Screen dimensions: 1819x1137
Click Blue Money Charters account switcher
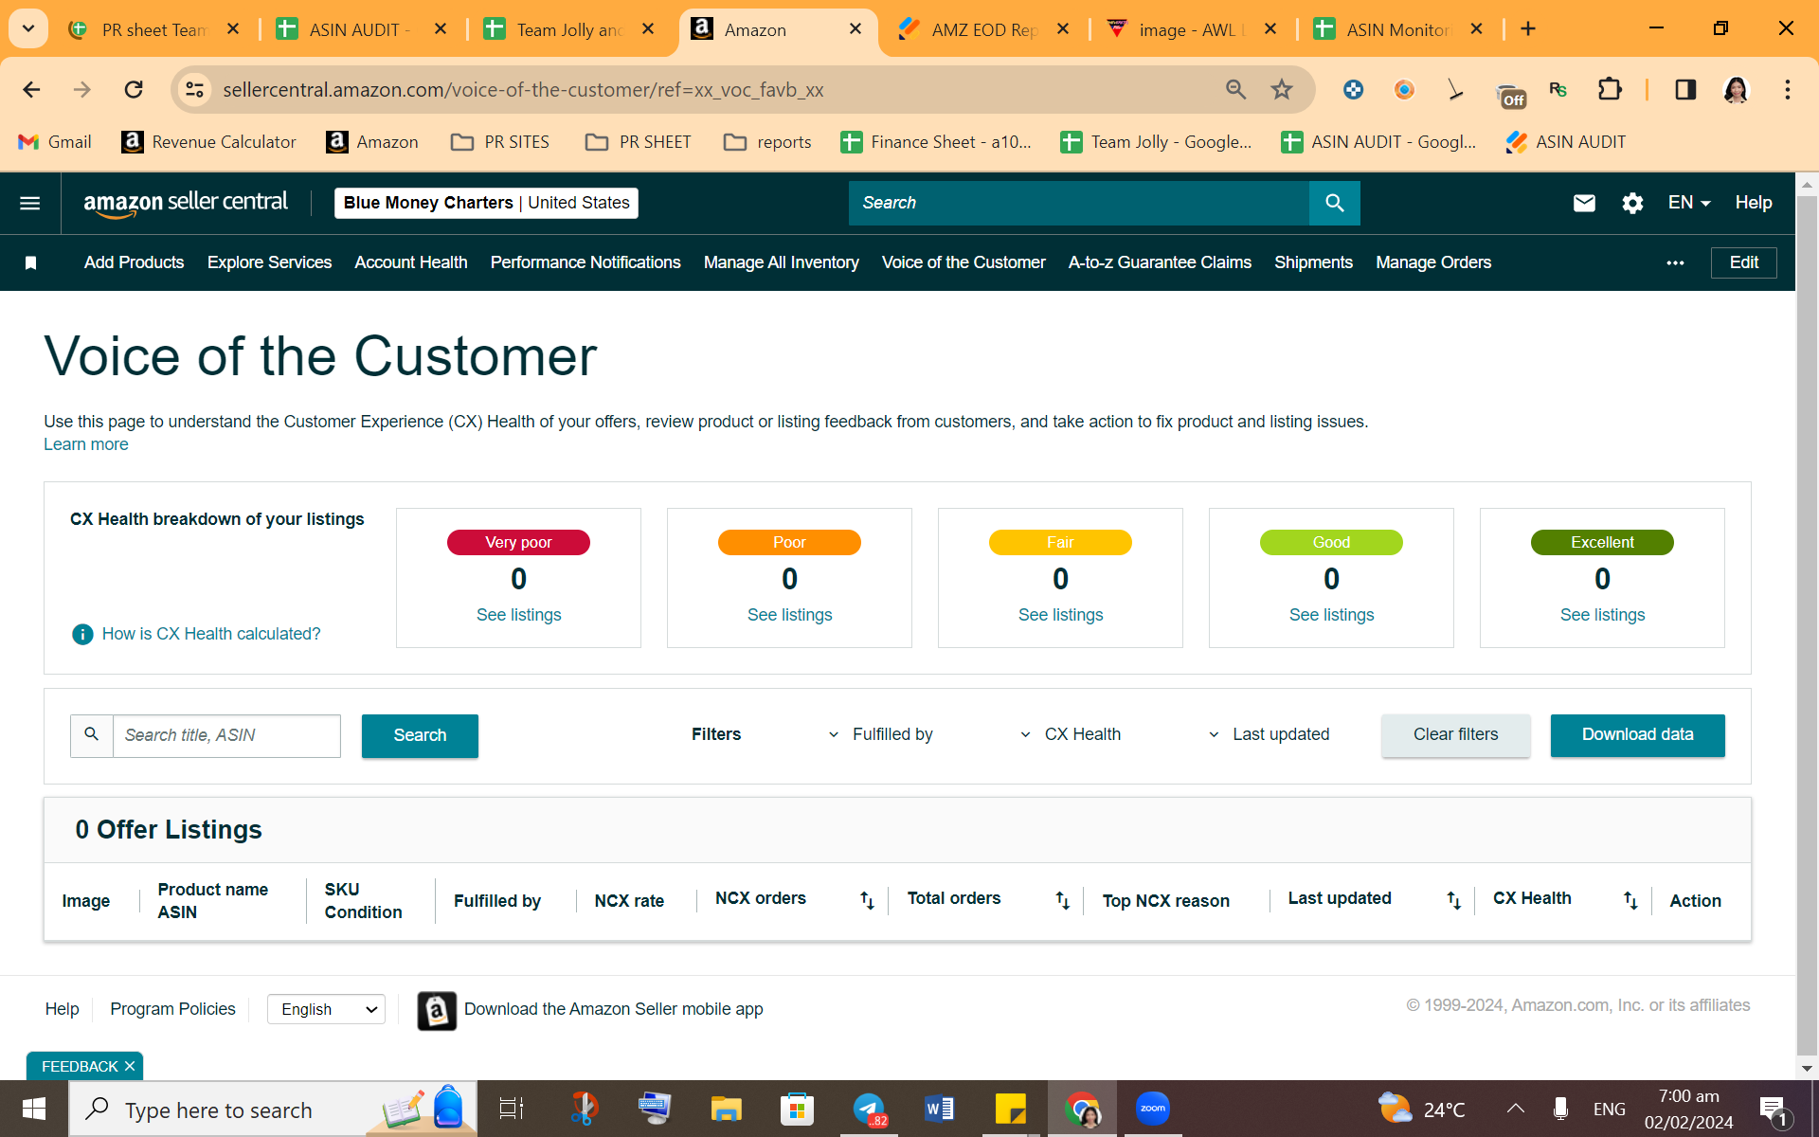[486, 203]
